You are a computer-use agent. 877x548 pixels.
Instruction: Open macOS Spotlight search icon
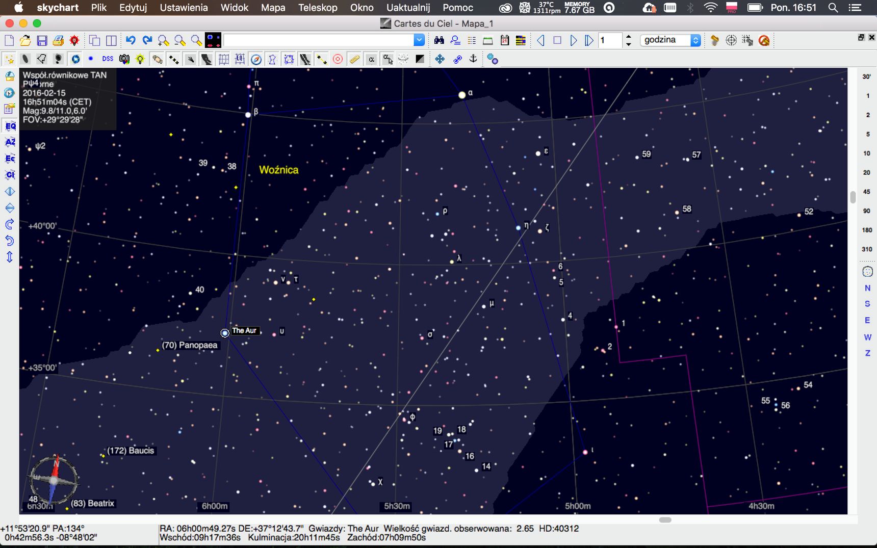(x=833, y=8)
